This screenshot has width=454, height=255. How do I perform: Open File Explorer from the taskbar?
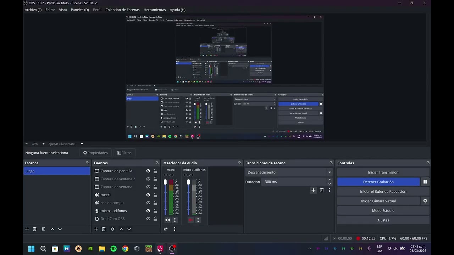point(102,249)
